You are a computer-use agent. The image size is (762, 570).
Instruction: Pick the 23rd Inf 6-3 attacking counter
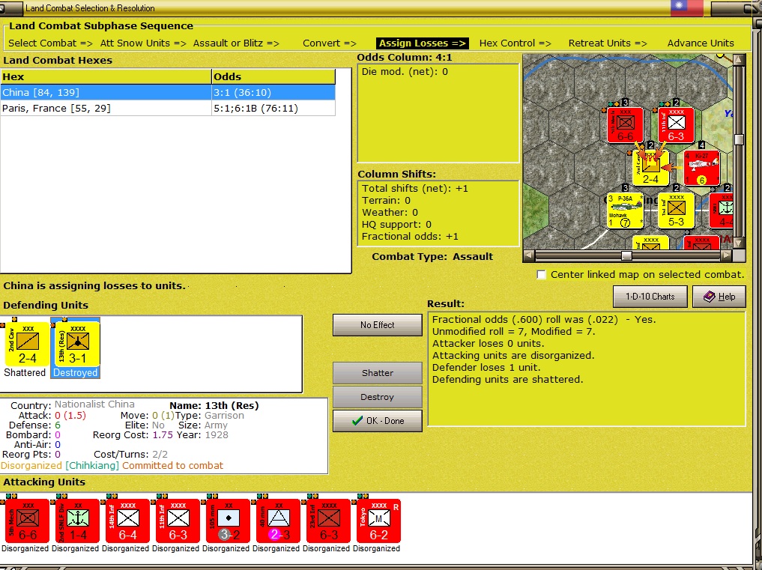coord(328,521)
